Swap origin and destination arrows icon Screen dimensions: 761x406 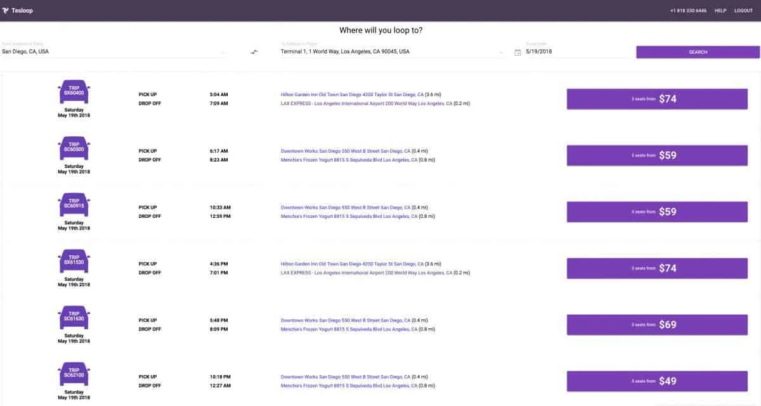pos(254,52)
